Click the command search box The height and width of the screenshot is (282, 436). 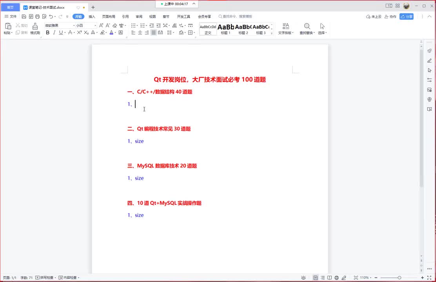(x=236, y=17)
